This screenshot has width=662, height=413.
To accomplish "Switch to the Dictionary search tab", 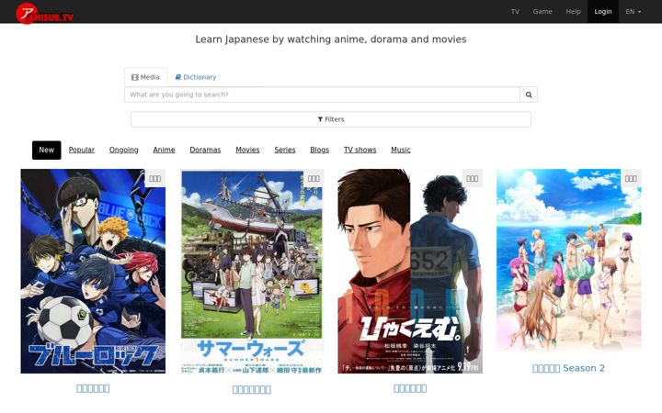I will tap(196, 77).
